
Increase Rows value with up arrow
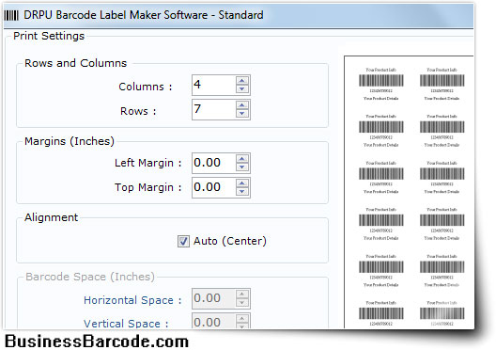click(242, 104)
